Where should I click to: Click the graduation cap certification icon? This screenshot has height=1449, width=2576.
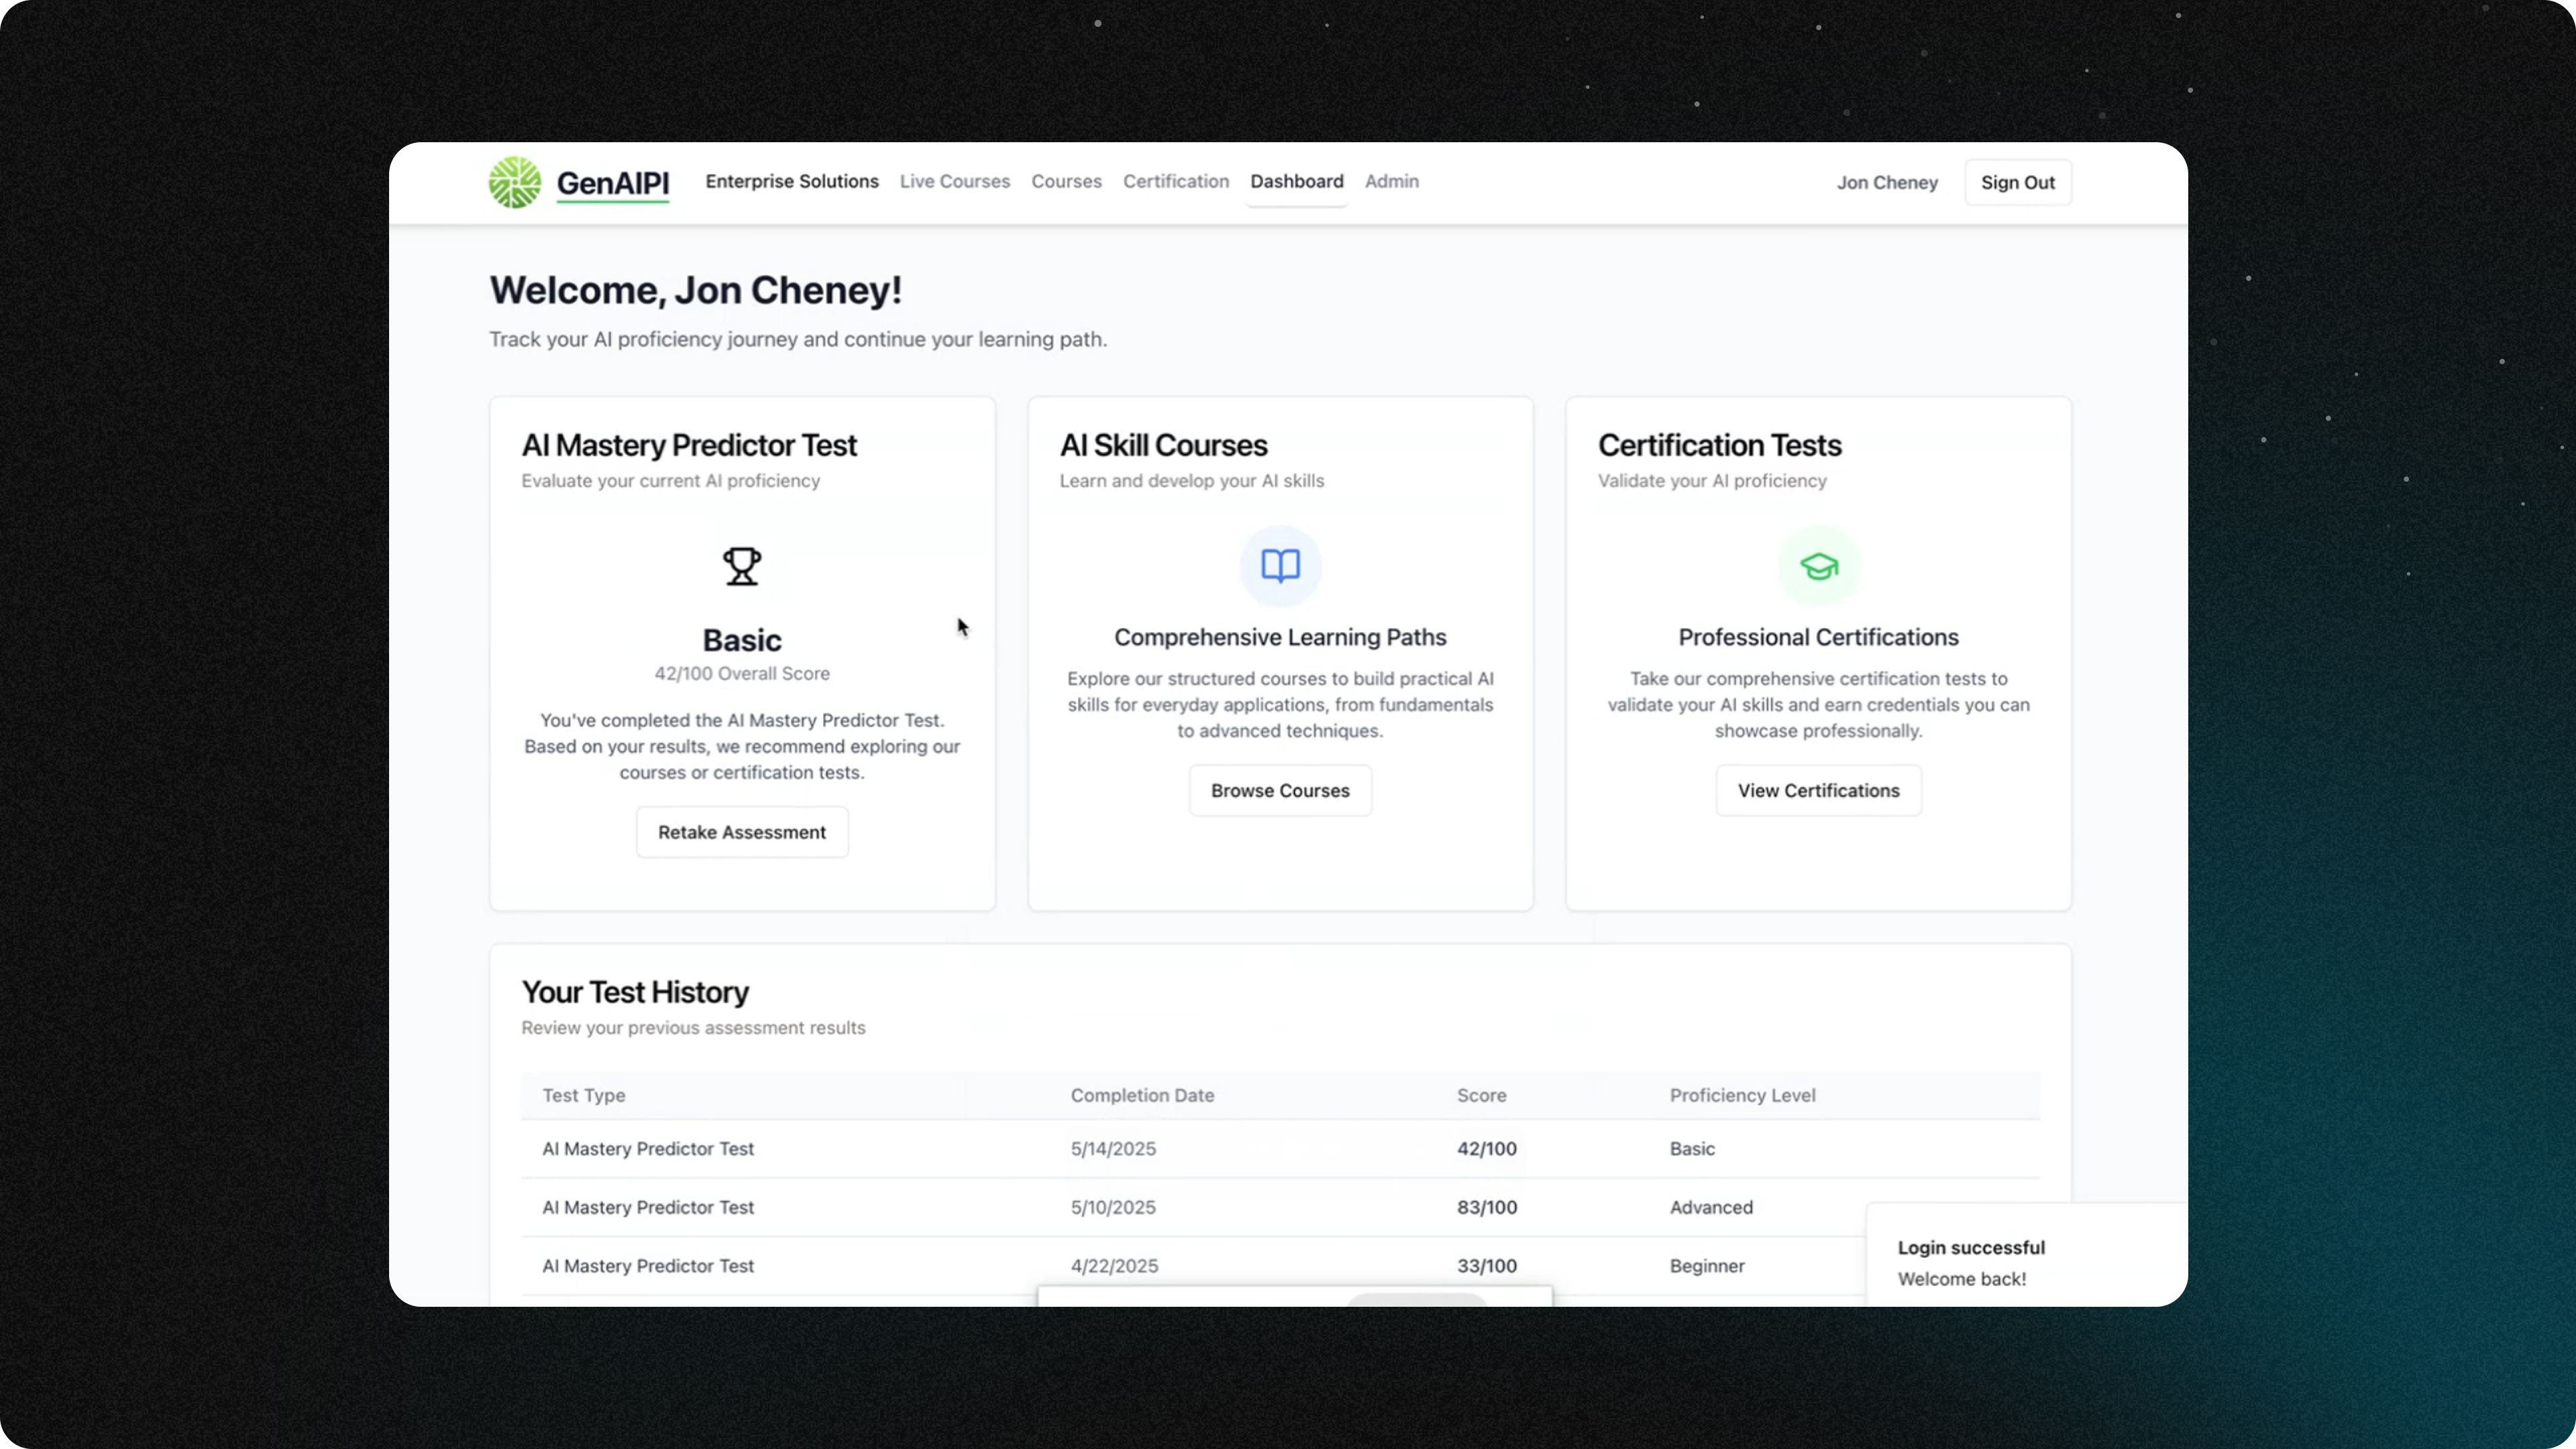1818,567
